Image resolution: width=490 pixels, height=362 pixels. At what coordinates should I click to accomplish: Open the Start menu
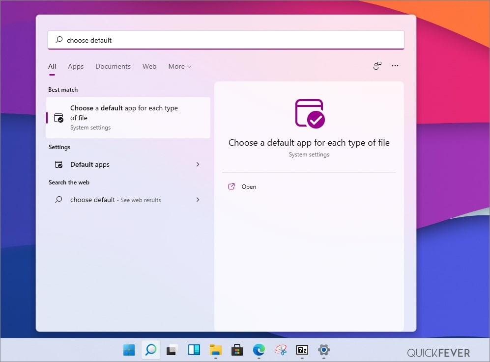coord(129,350)
